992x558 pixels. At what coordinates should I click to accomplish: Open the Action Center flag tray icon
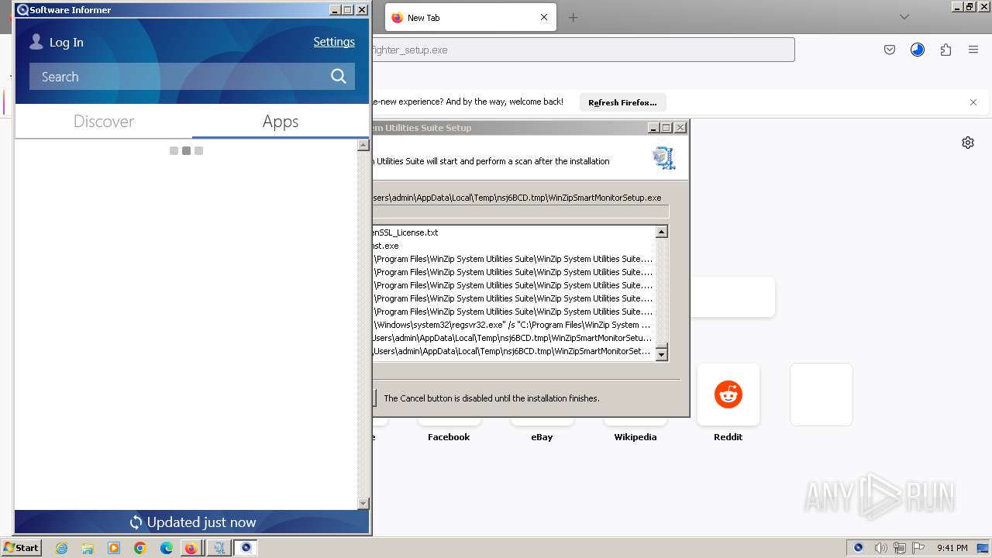[919, 548]
